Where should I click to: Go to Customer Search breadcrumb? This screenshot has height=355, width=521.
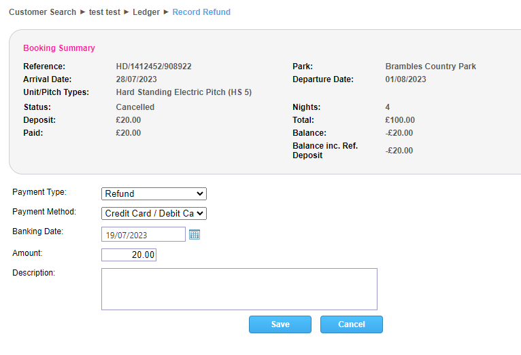[x=42, y=12]
